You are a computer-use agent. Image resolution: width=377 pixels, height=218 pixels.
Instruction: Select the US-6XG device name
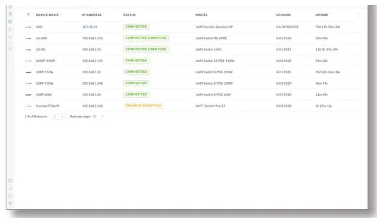pyautogui.click(x=41, y=38)
